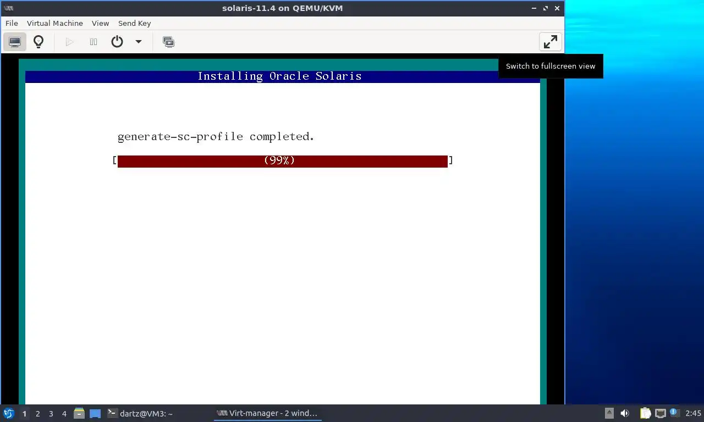Click the show desktop panel icon
704x422 pixels.
(95, 413)
